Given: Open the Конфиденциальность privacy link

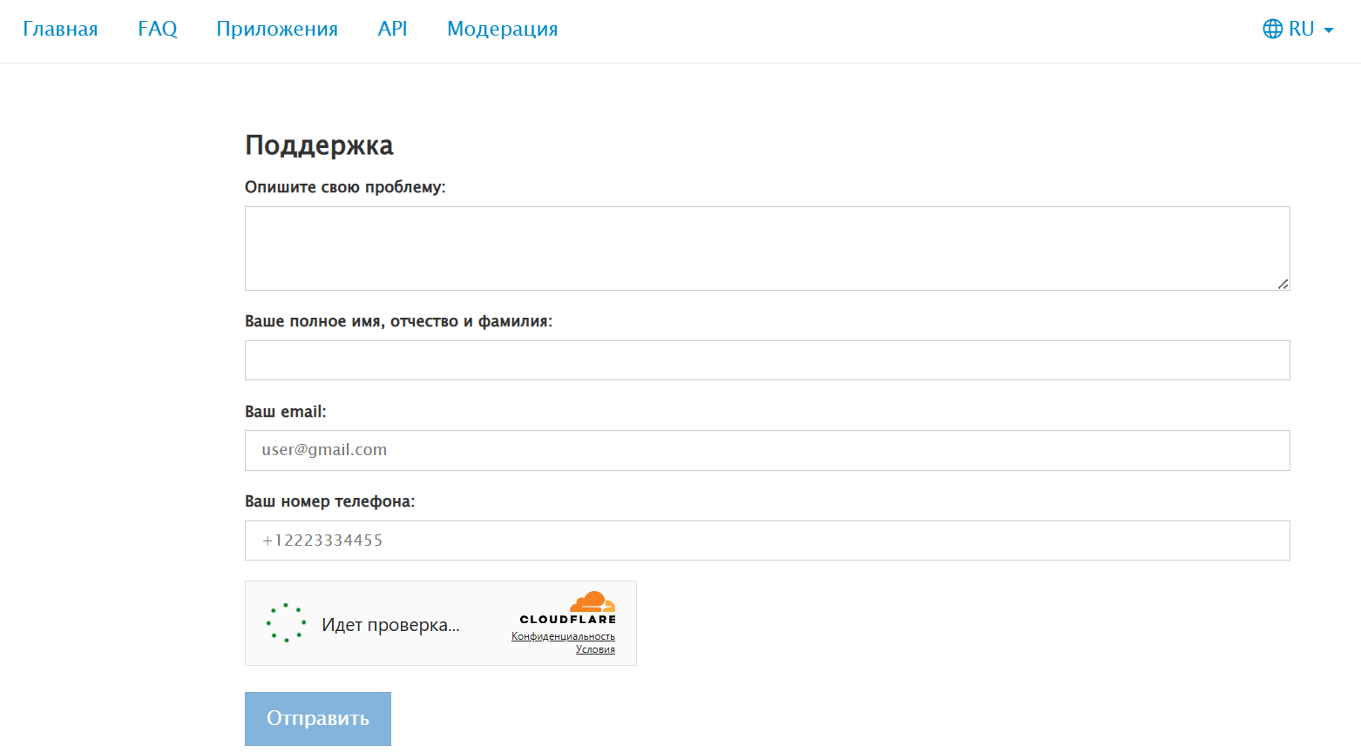Looking at the screenshot, I should pyautogui.click(x=563, y=636).
